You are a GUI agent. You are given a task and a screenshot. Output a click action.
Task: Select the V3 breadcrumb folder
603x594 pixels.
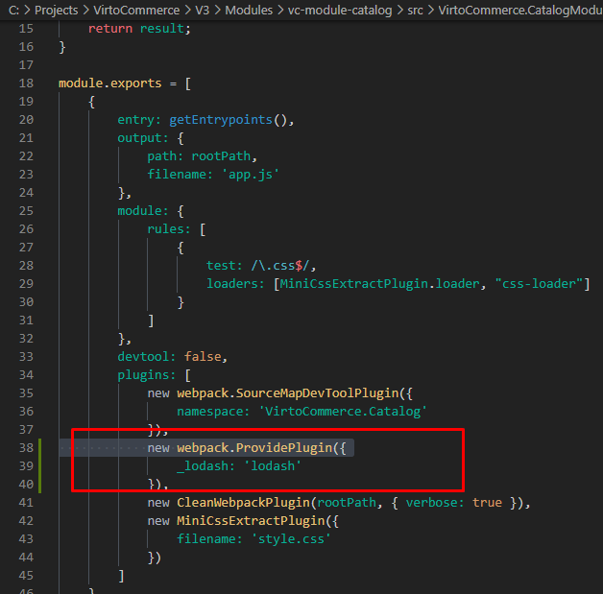click(203, 10)
